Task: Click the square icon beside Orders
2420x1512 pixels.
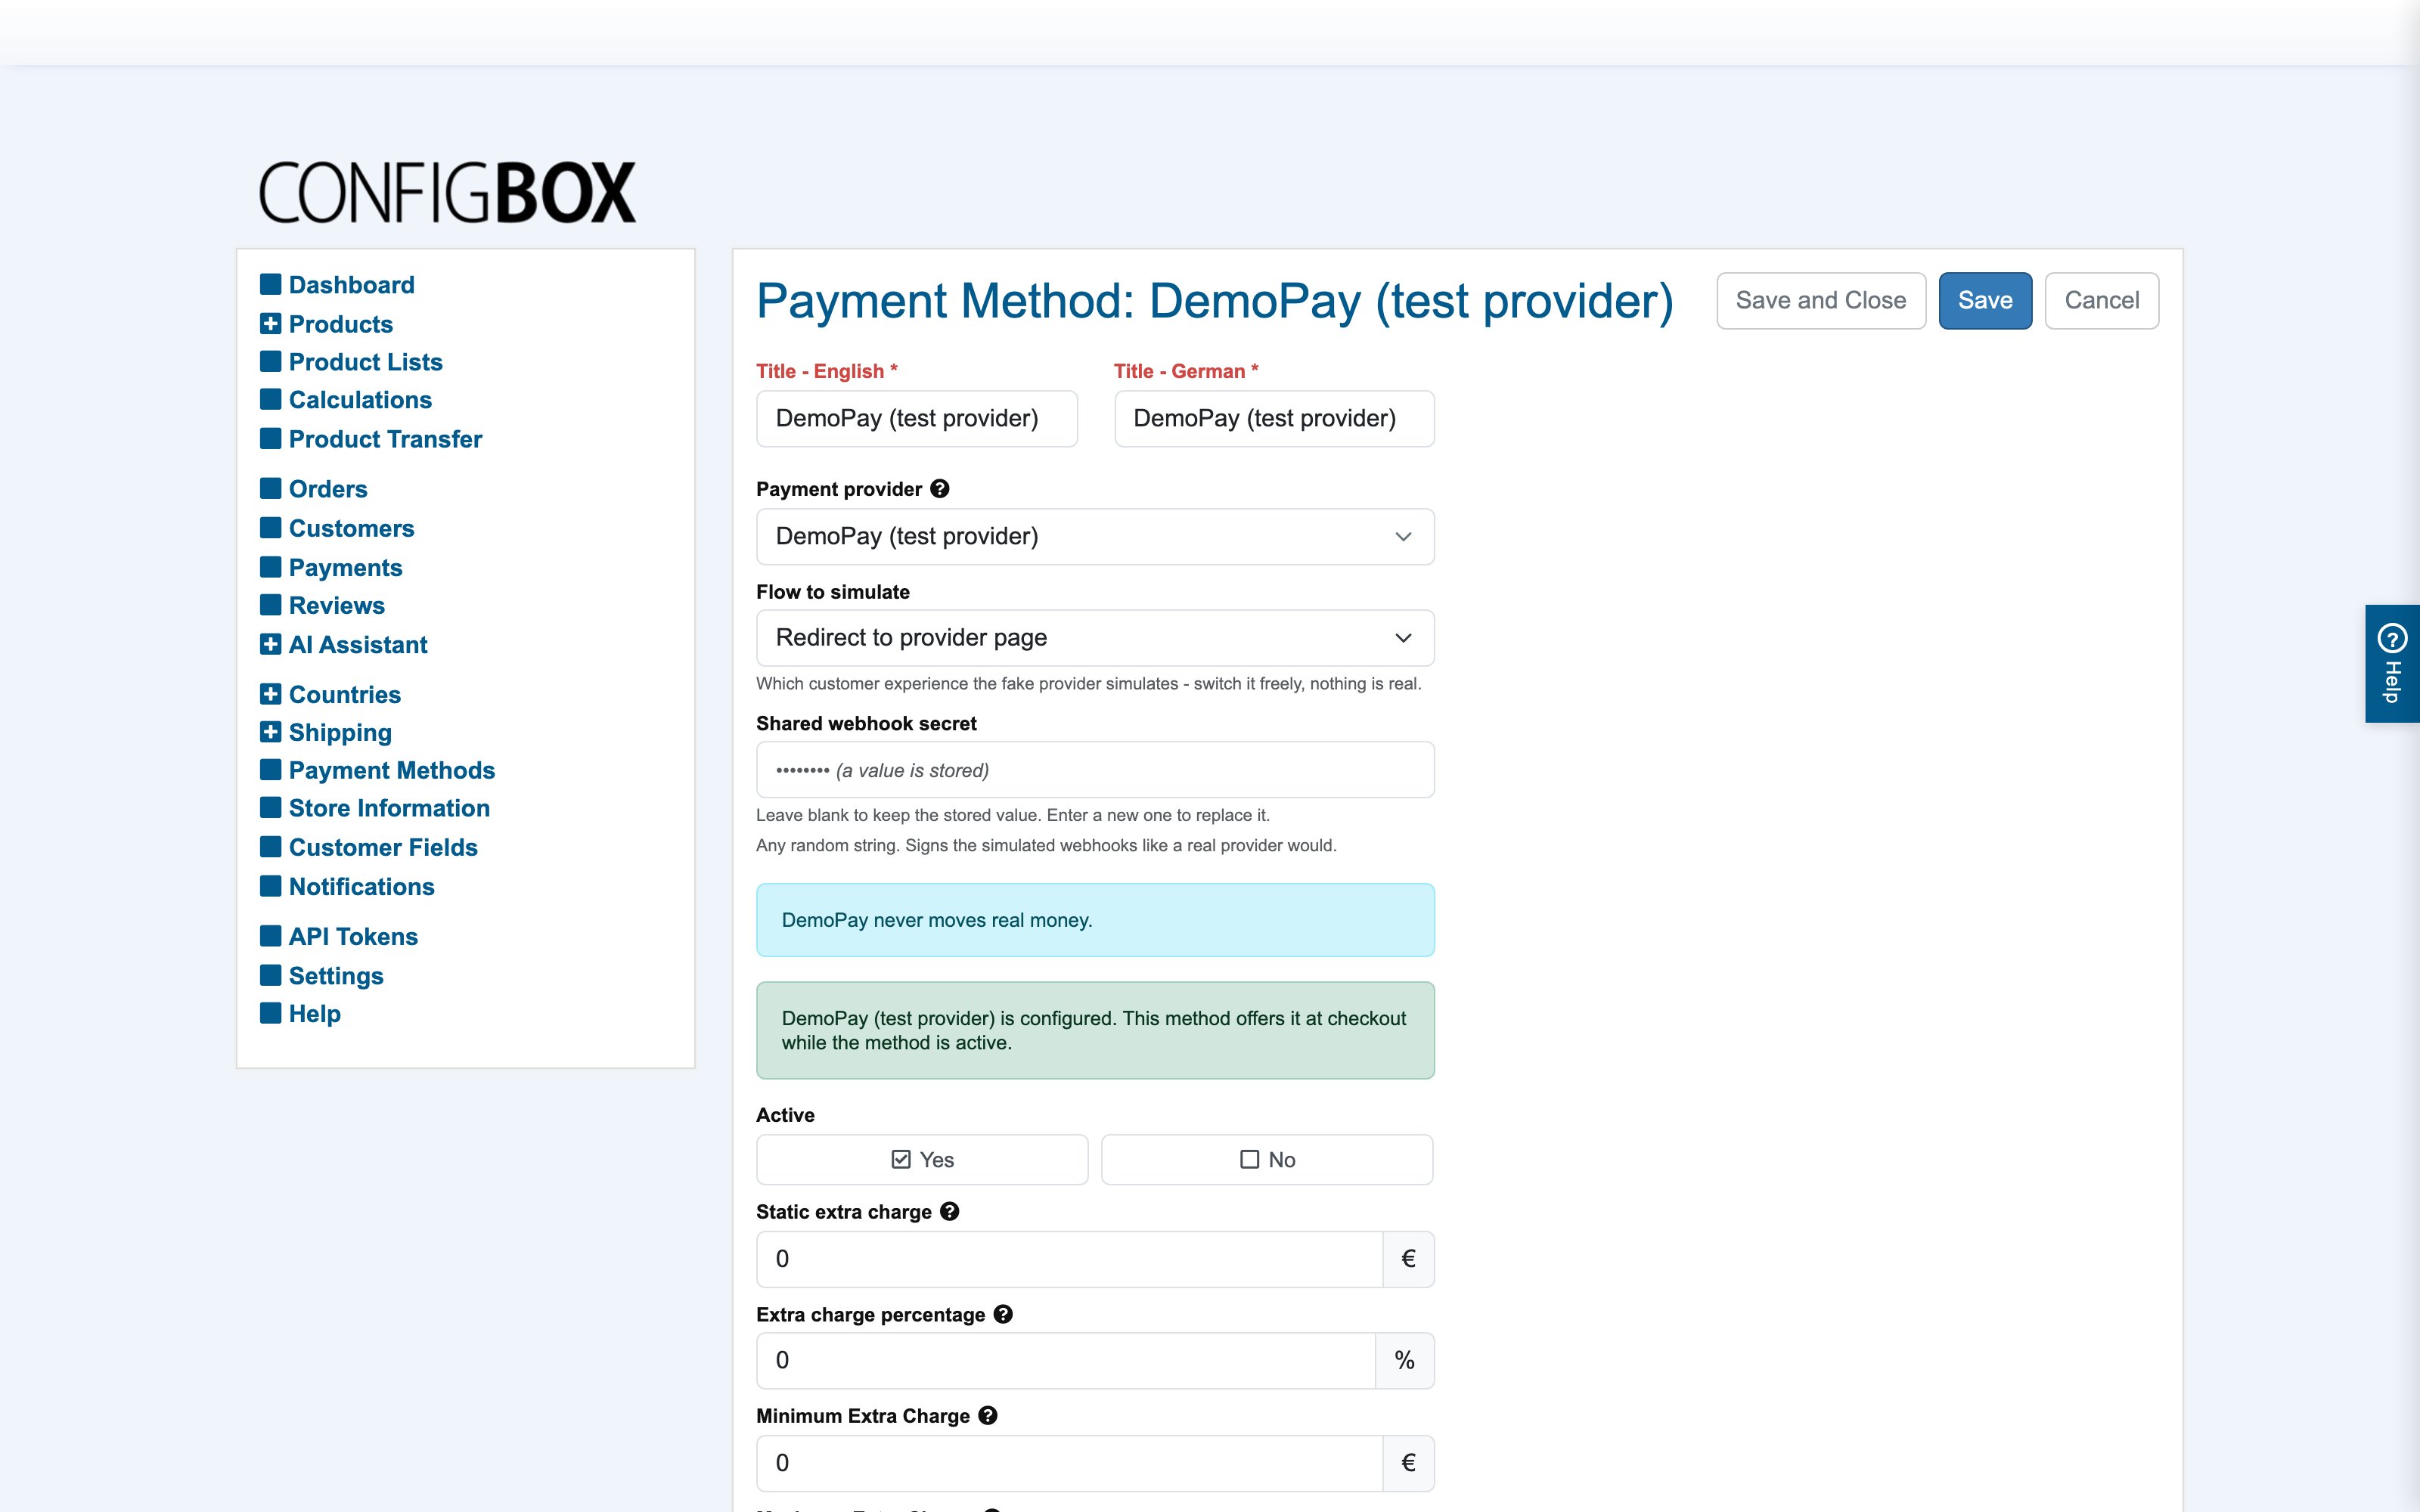Action: [x=270, y=488]
